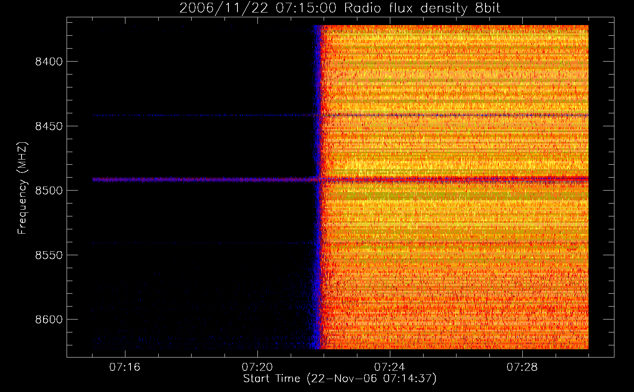
Task: Click the 07:24 time tick label
Action: pos(390,367)
